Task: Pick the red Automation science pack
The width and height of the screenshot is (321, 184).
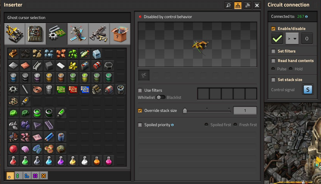Action: [13, 161]
